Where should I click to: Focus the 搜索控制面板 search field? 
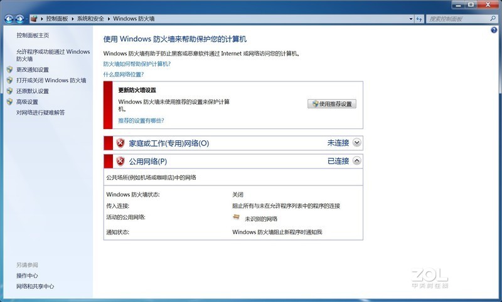[x=458, y=19]
